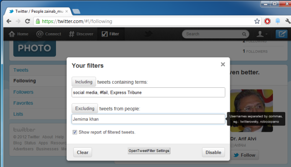
Task: Open the Filter menu item
Action: click(x=110, y=34)
